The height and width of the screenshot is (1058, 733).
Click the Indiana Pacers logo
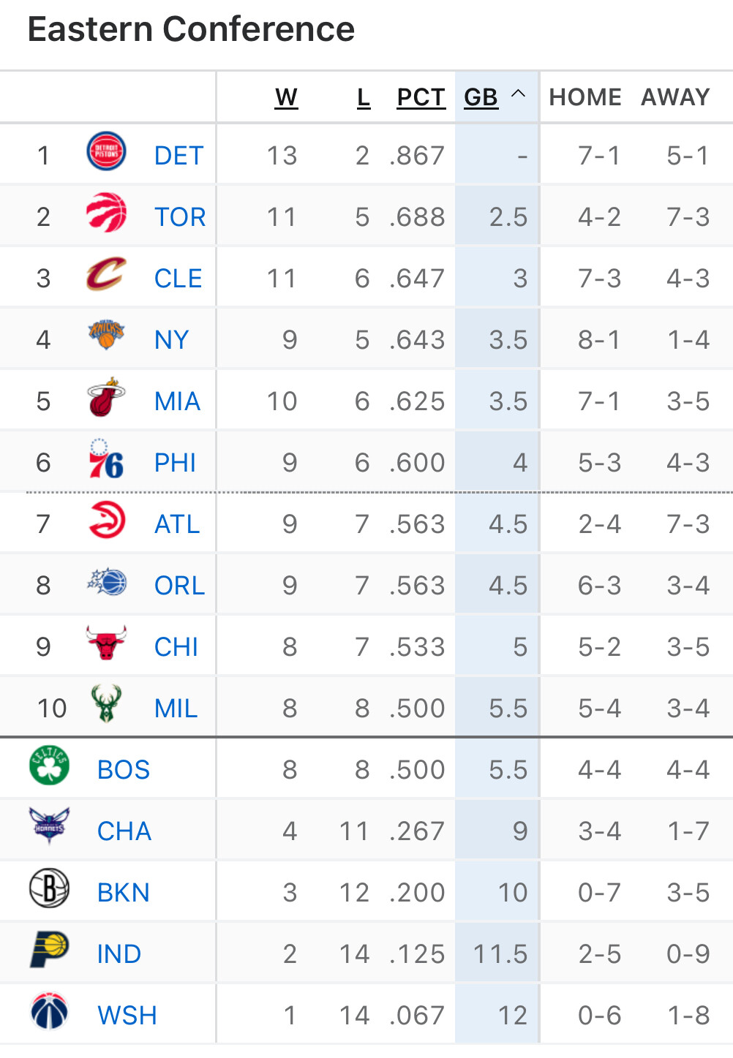[x=49, y=950]
